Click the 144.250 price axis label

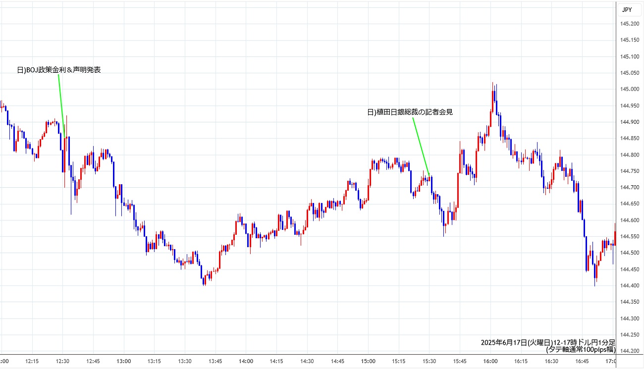point(630,335)
